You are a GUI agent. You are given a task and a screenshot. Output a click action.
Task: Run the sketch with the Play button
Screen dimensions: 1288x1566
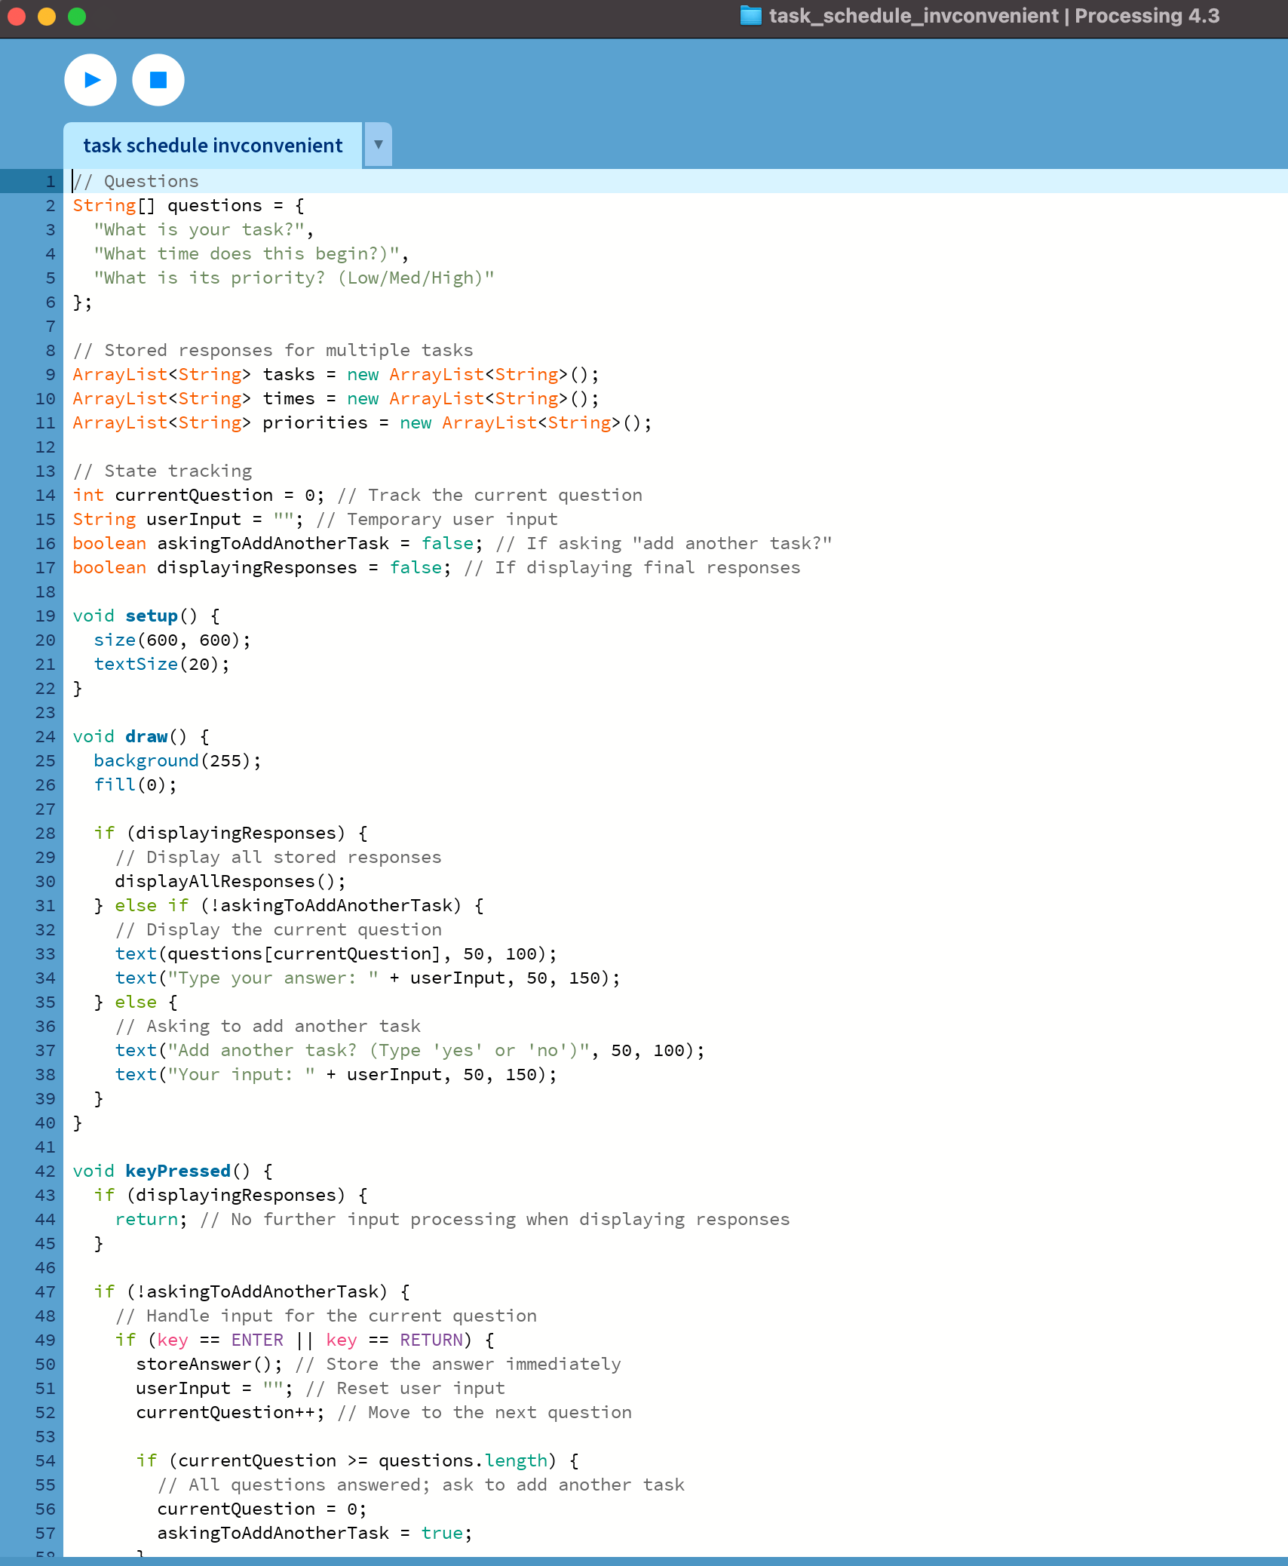coord(90,80)
